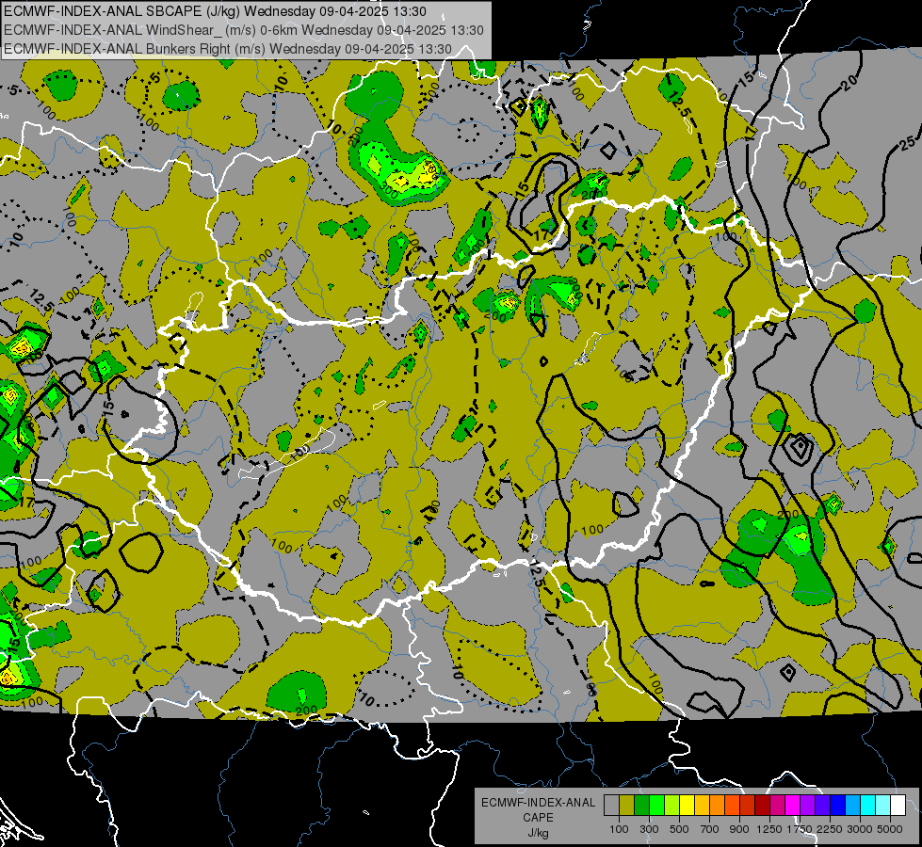Click the legend value 2250
922x847 pixels.
[x=830, y=829]
